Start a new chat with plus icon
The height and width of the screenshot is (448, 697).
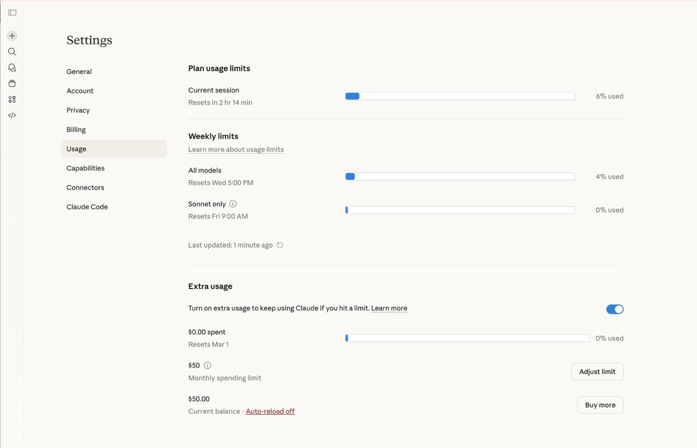point(12,36)
